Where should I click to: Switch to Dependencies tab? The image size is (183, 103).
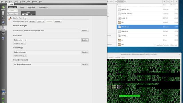44,7
